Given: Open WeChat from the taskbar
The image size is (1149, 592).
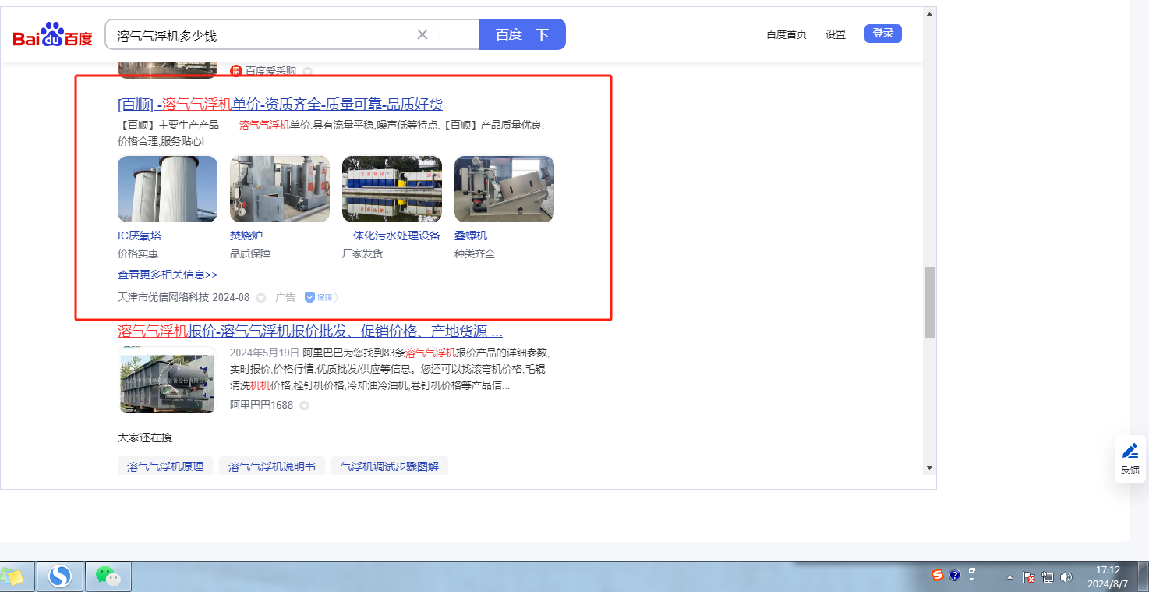Looking at the screenshot, I should (x=108, y=576).
